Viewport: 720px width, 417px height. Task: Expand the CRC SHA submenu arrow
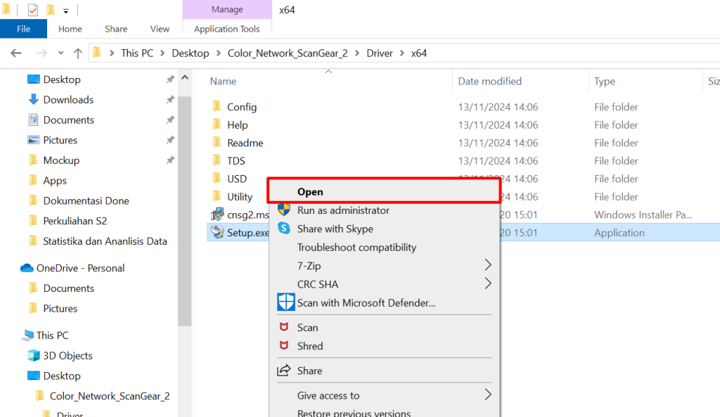pyautogui.click(x=487, y=284)
